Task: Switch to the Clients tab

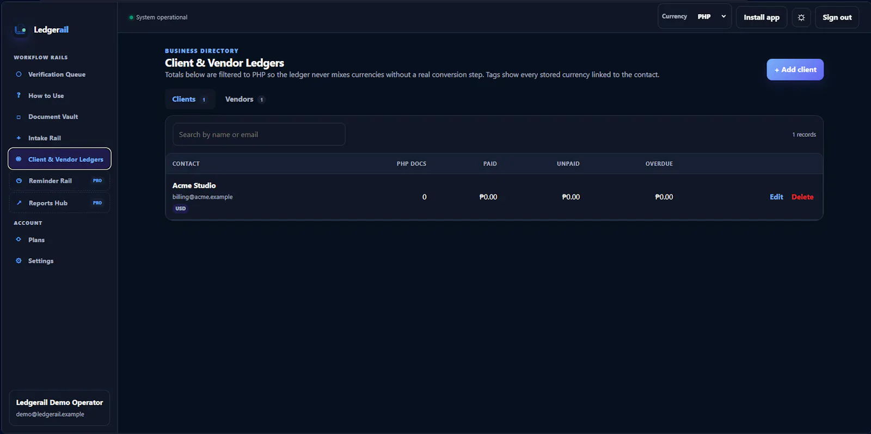Action: coord(190,99)
